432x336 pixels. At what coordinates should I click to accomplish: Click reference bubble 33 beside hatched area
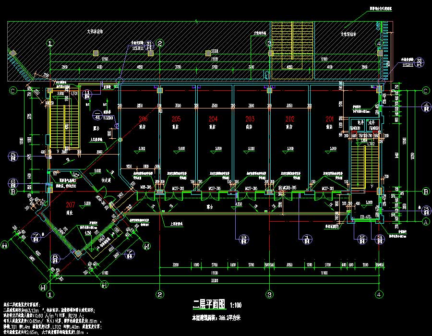(x=419, y=62)
